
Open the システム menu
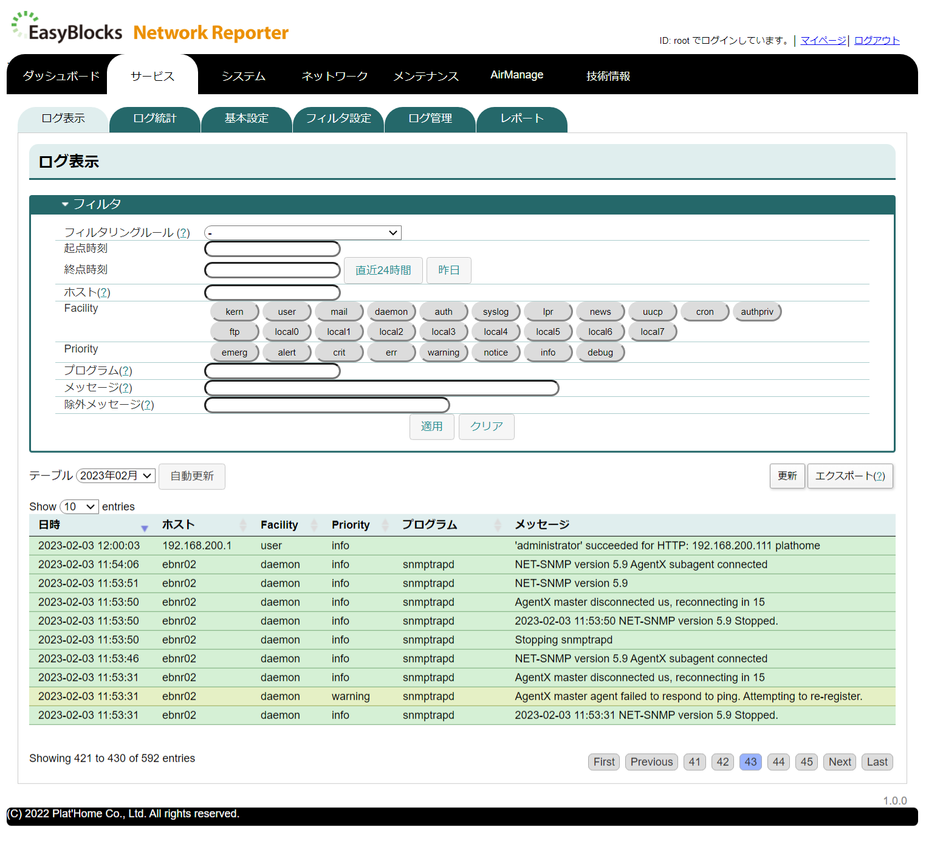(x=244, y=76)
